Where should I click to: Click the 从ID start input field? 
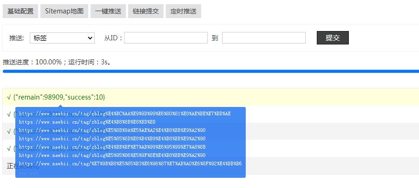[x=165, y=38]
